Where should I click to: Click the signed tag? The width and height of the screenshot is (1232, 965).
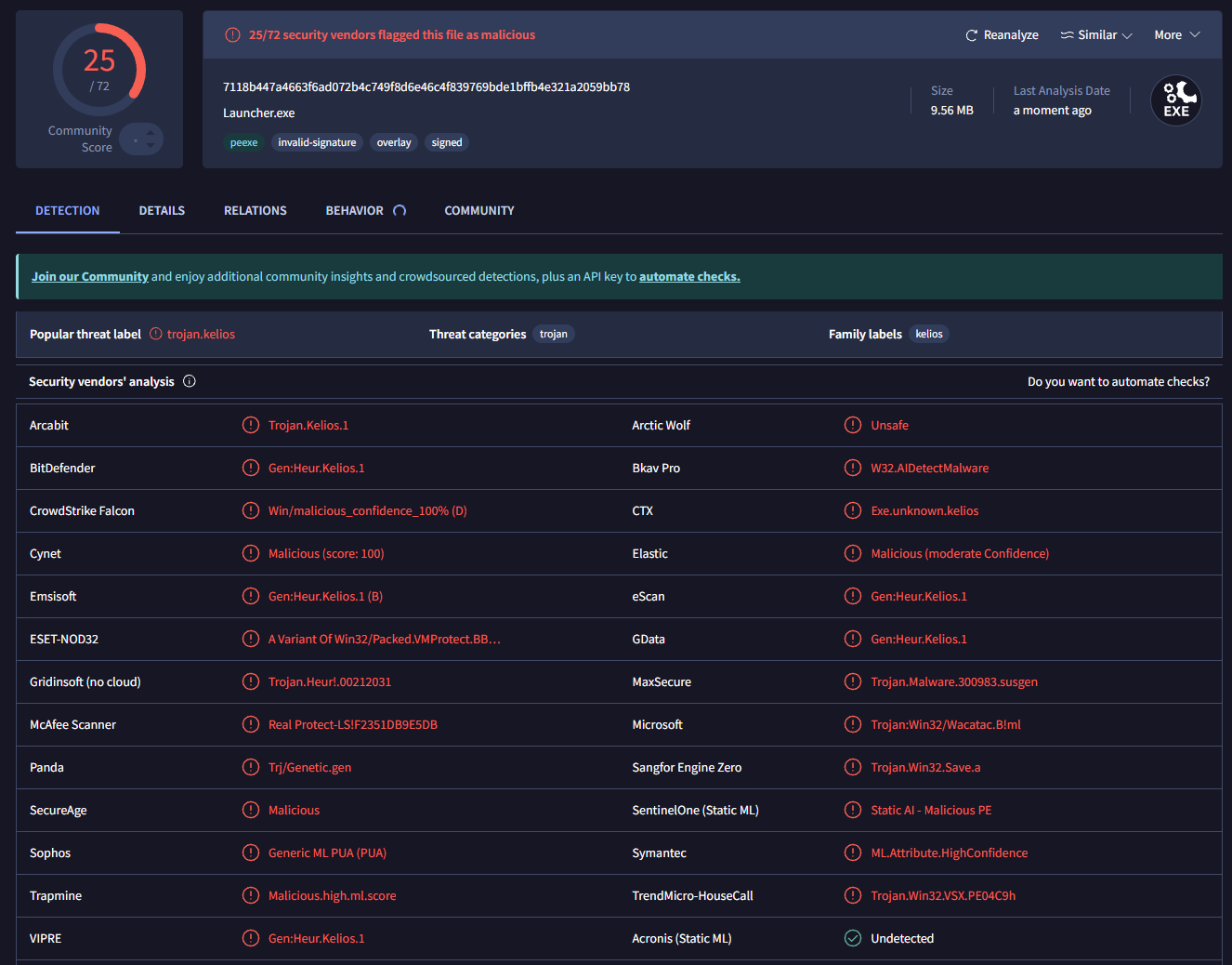(x=447, y=142)
